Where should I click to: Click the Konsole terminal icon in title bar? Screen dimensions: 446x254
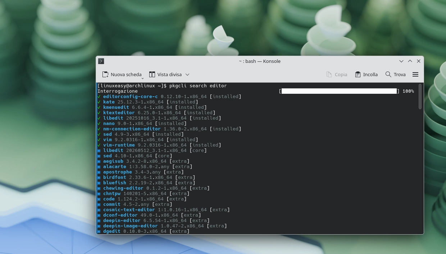point(101,61)
